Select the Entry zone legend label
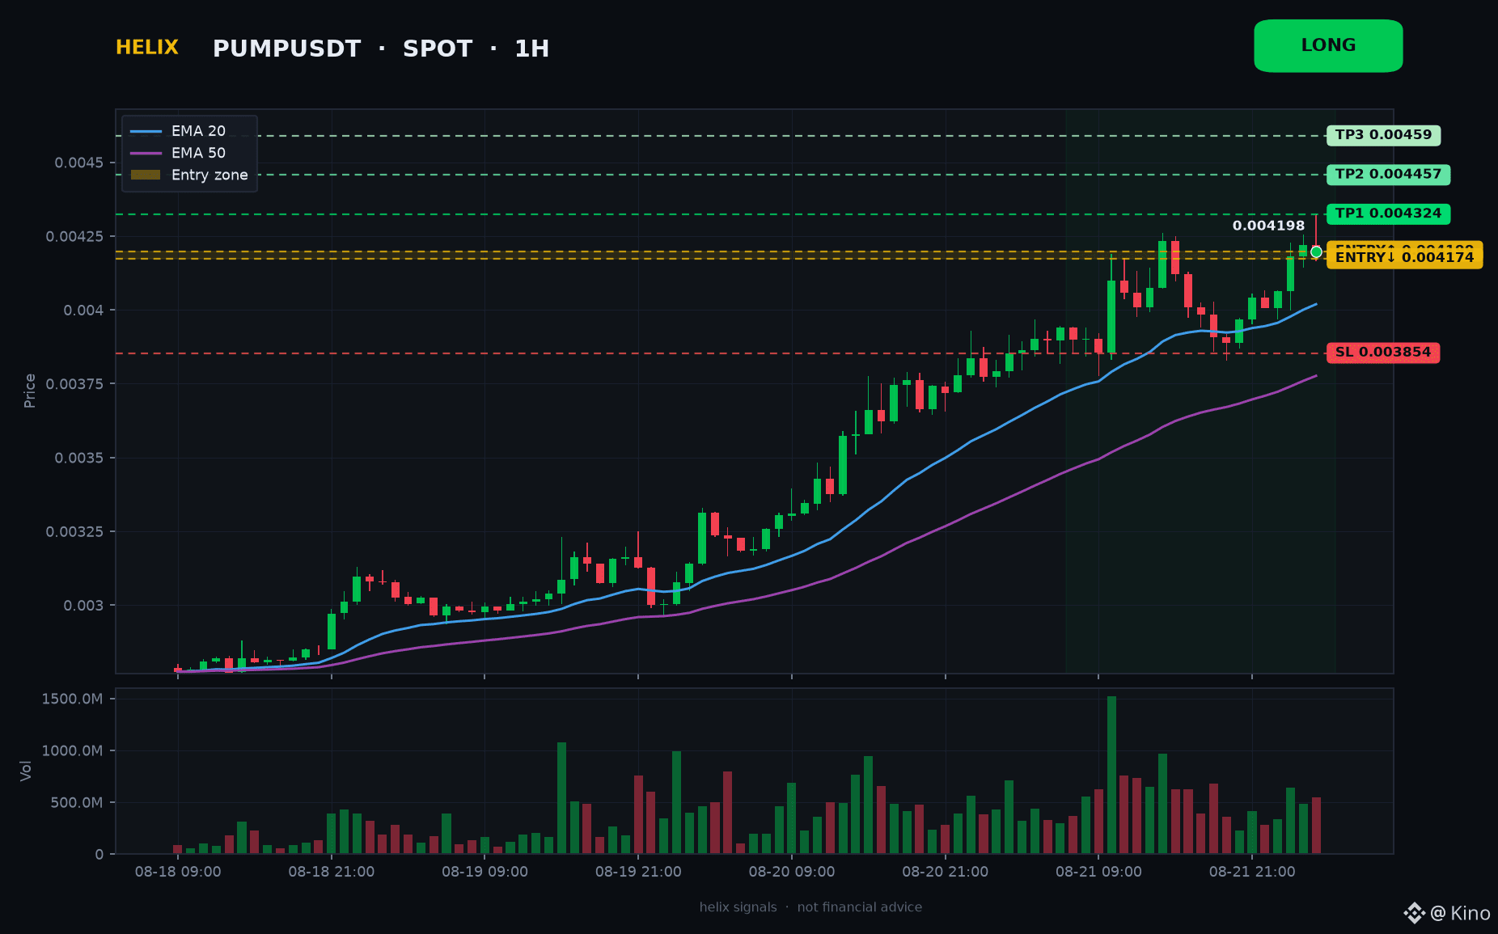This screenshot has height=934, width=1498. [x=209, y=175]
